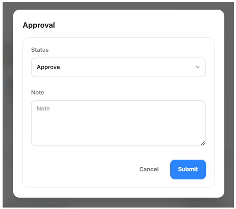The width and height of the screenshot is (236, 209).
Task: Click the Approval dialog heading
Action: tap(39, 25)
